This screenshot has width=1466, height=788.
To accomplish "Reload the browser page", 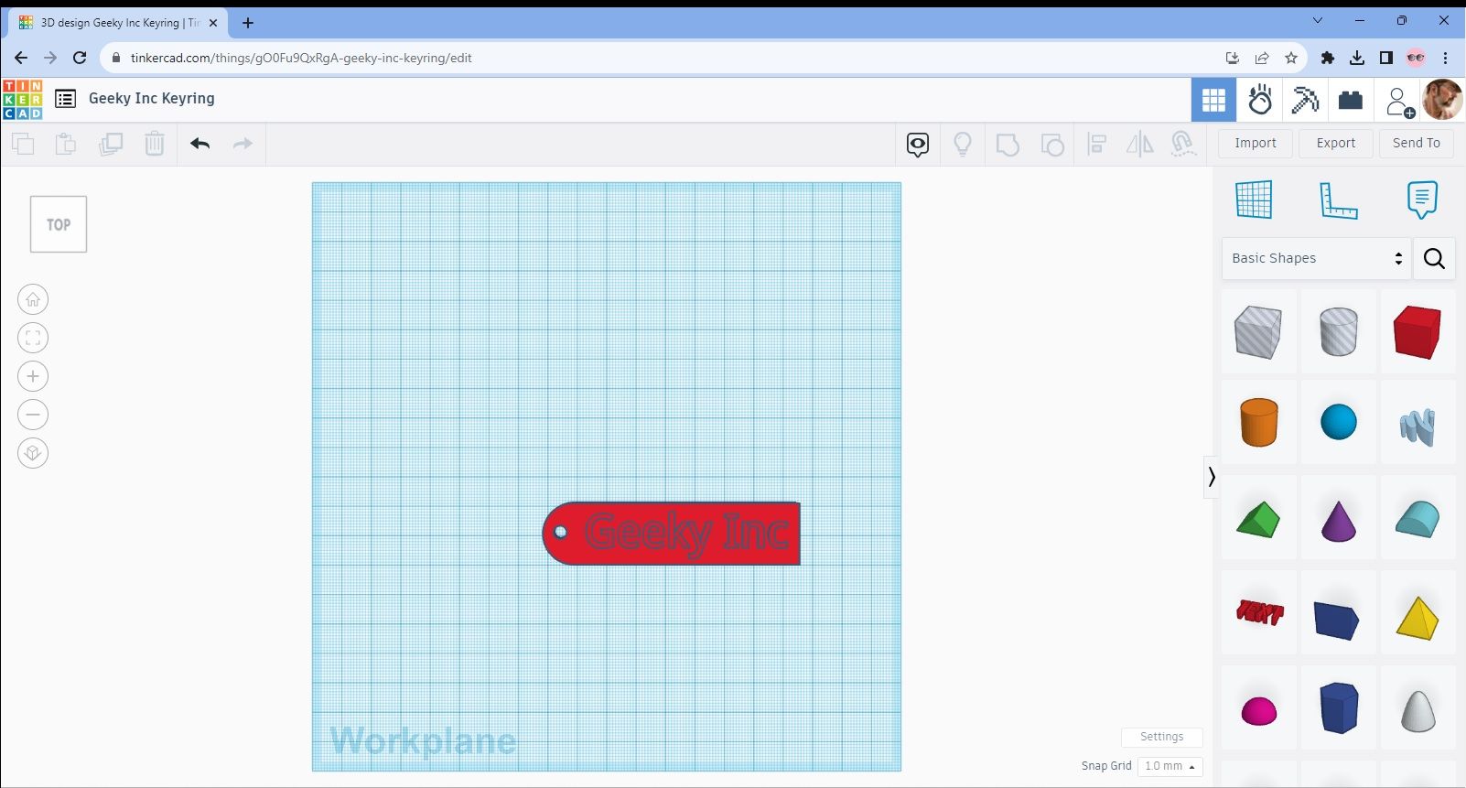I will [x=80, y=58].
